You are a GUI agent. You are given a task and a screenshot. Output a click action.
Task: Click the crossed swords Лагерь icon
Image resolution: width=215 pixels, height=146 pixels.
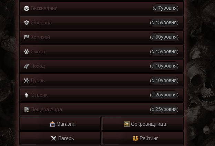pyautogui.click(x=54, y=138)
